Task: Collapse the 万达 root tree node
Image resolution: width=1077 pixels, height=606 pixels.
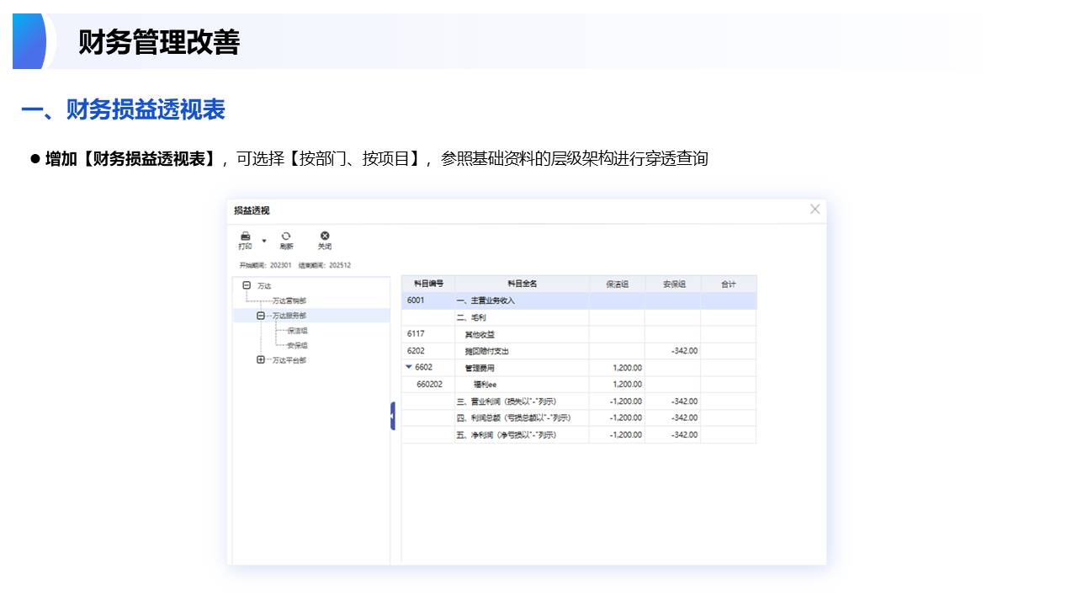Action: tap(247, 285)
